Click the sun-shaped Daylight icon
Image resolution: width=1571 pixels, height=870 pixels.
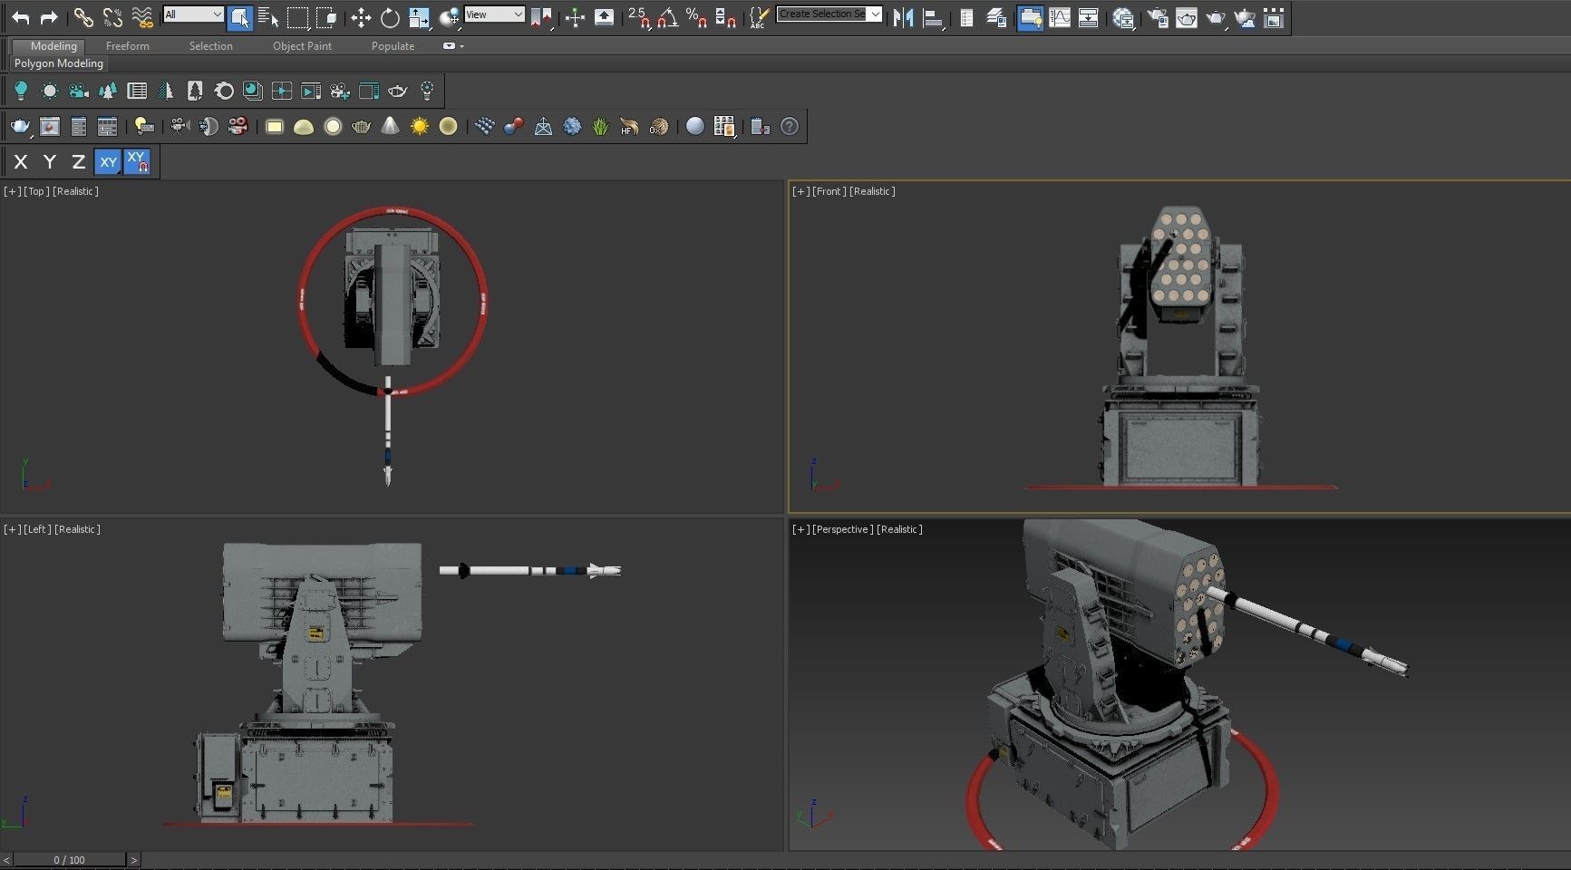(50, 91)
